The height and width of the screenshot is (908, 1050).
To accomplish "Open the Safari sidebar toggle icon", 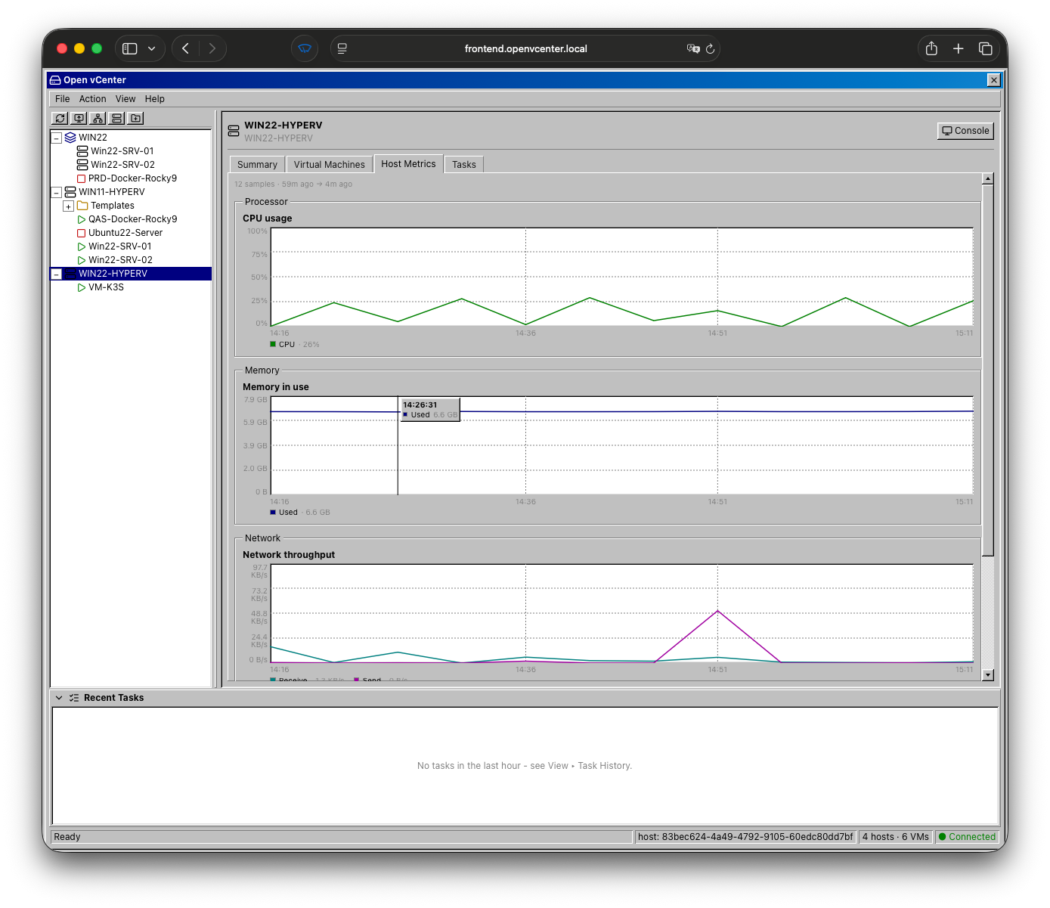I will 130,48.
